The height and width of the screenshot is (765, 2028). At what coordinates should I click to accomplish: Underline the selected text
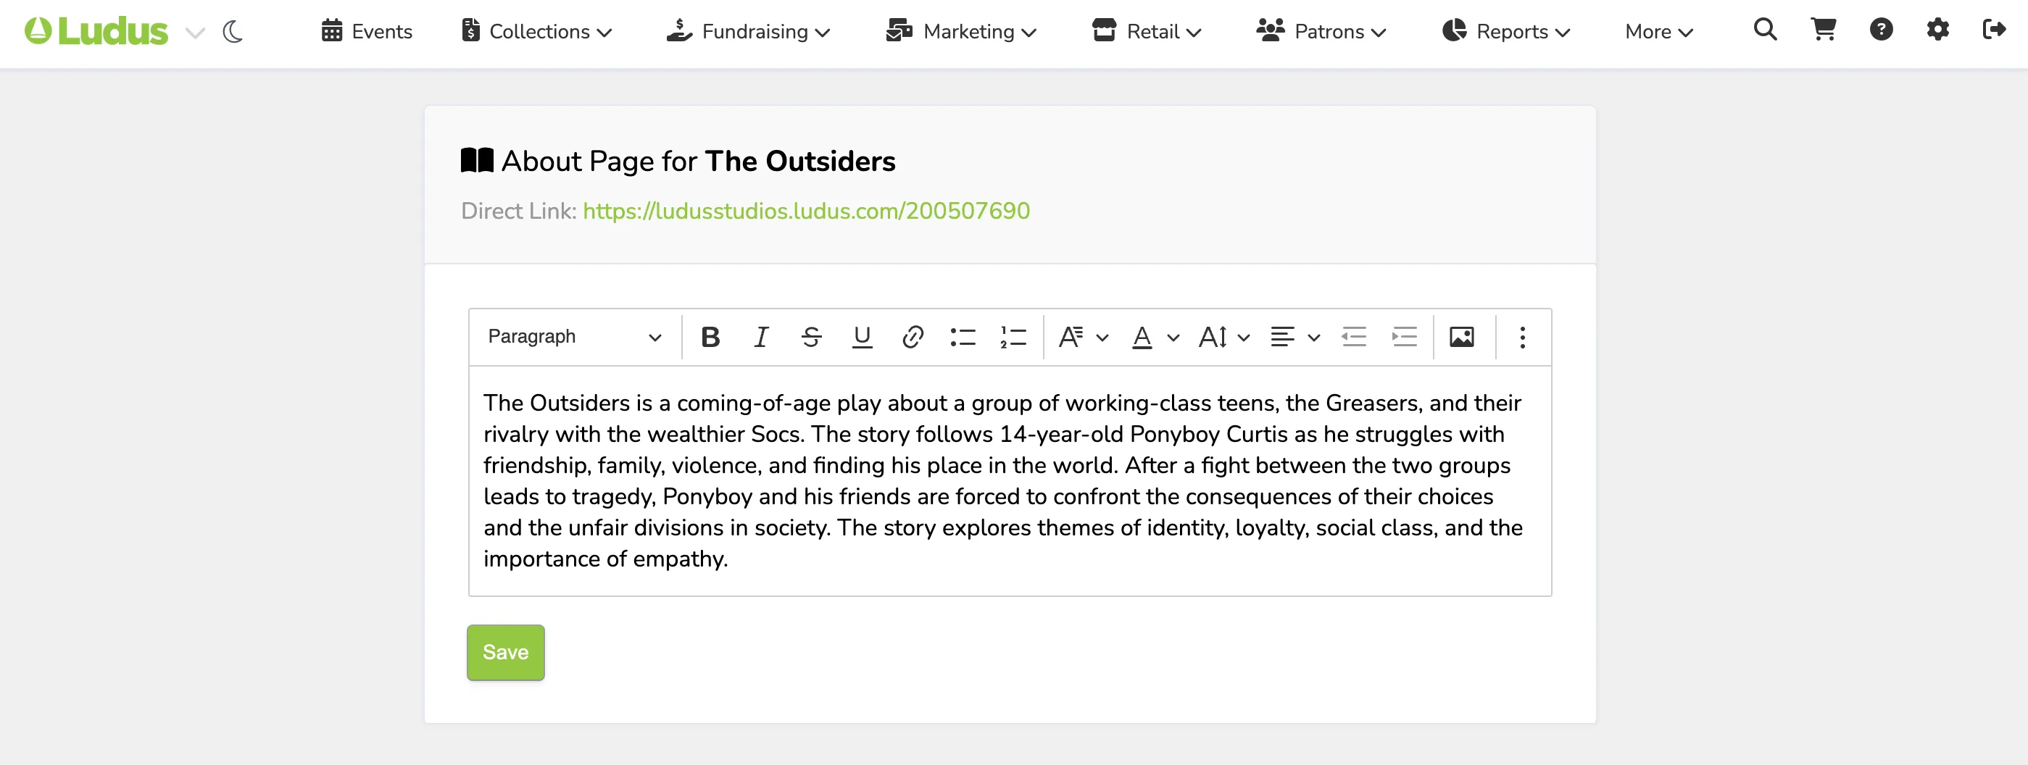point(862,337)
